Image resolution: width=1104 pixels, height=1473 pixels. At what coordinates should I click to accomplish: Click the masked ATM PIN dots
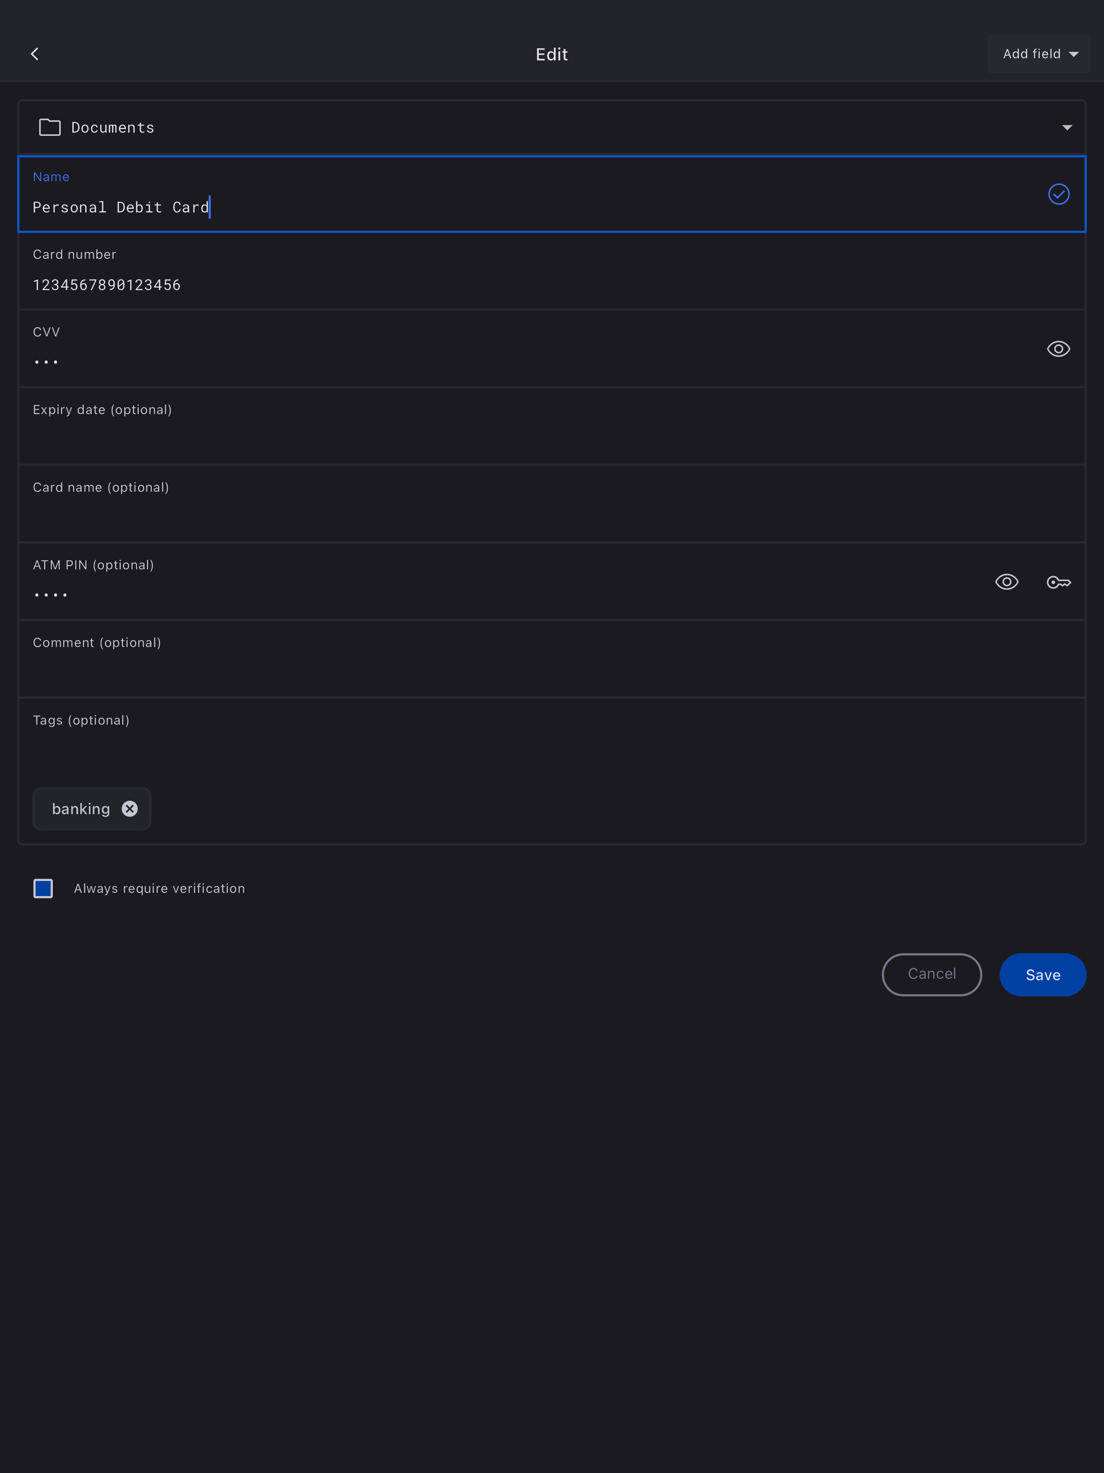click(51, 595)
